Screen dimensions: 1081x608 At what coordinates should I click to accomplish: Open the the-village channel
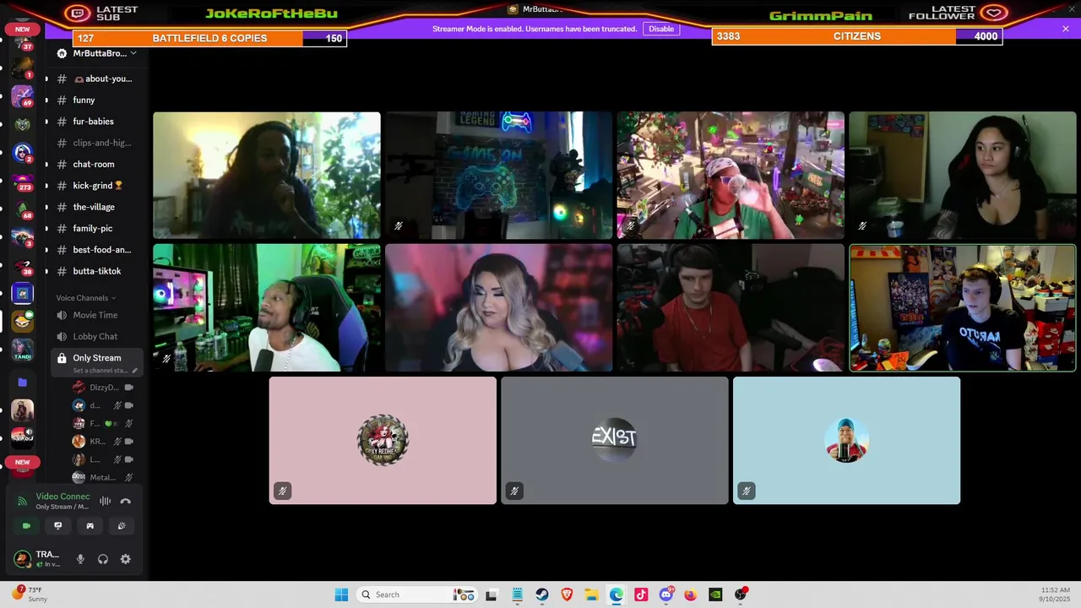click(x=96, y=207)
